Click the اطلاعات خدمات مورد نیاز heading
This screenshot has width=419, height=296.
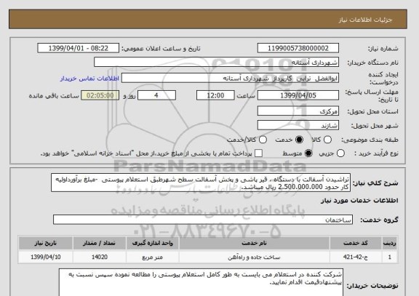coord(359,201)
